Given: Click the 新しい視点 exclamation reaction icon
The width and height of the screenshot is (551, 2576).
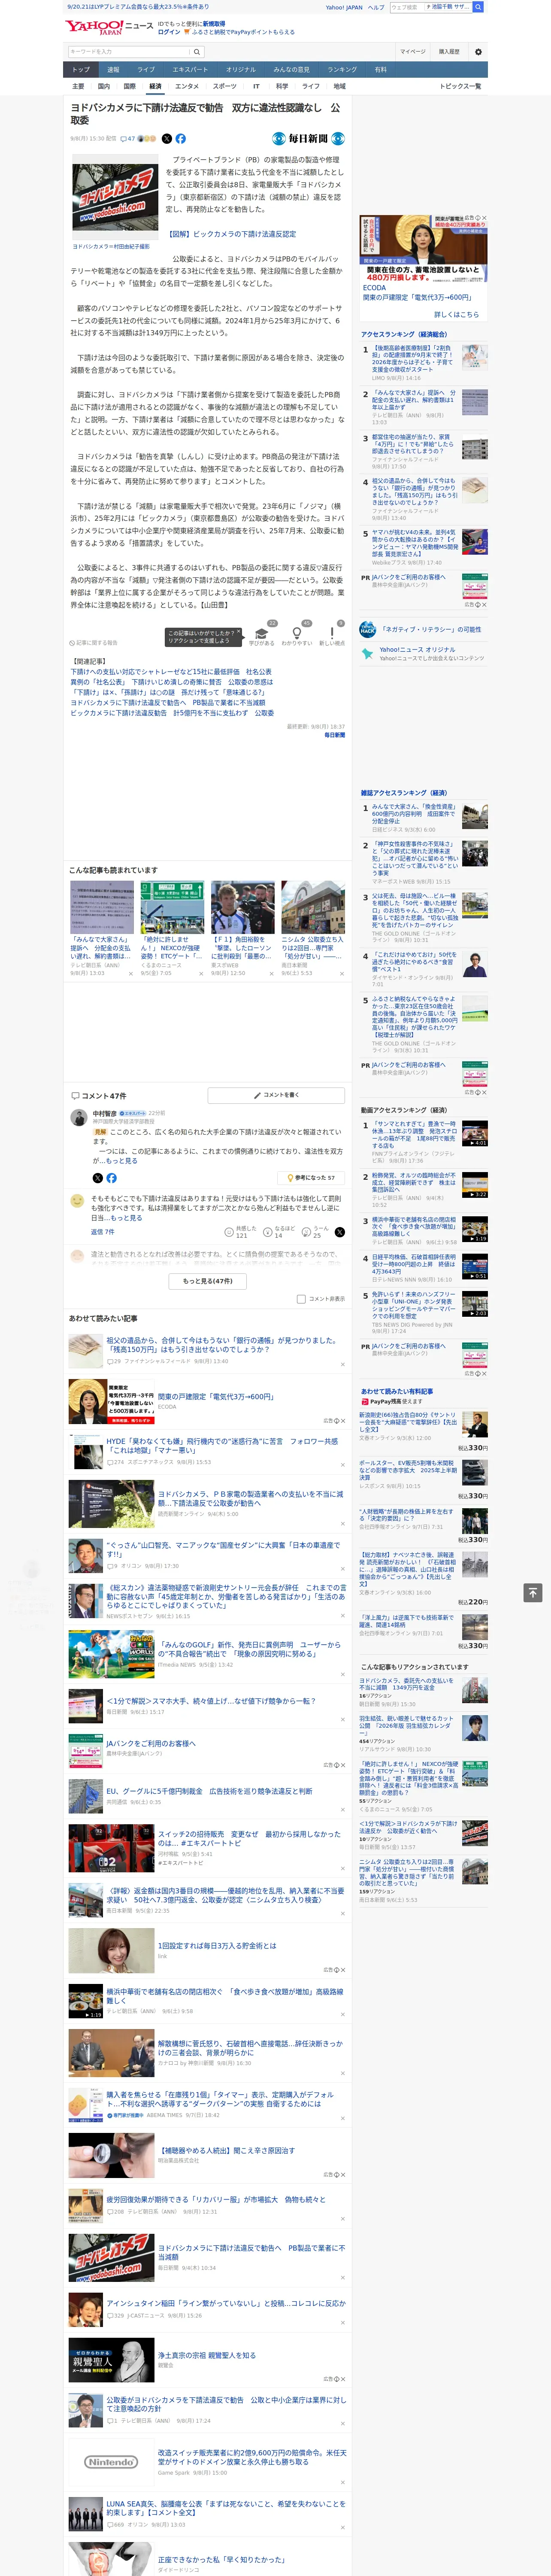Looking at the screenshot, I should click(x=332, y=634).
